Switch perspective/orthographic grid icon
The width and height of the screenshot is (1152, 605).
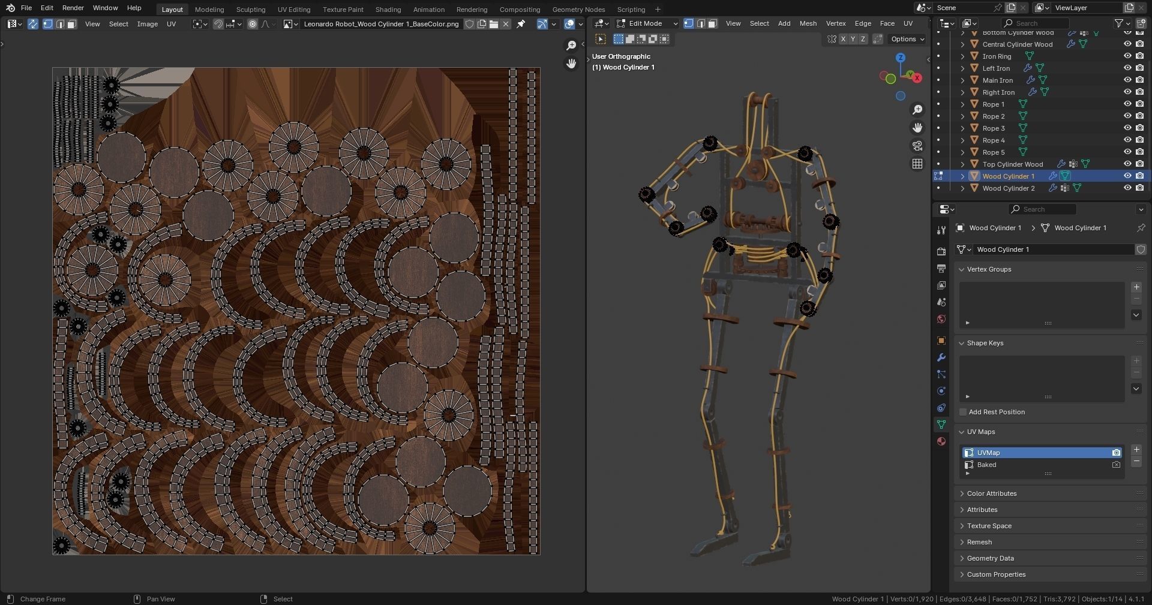917,164
